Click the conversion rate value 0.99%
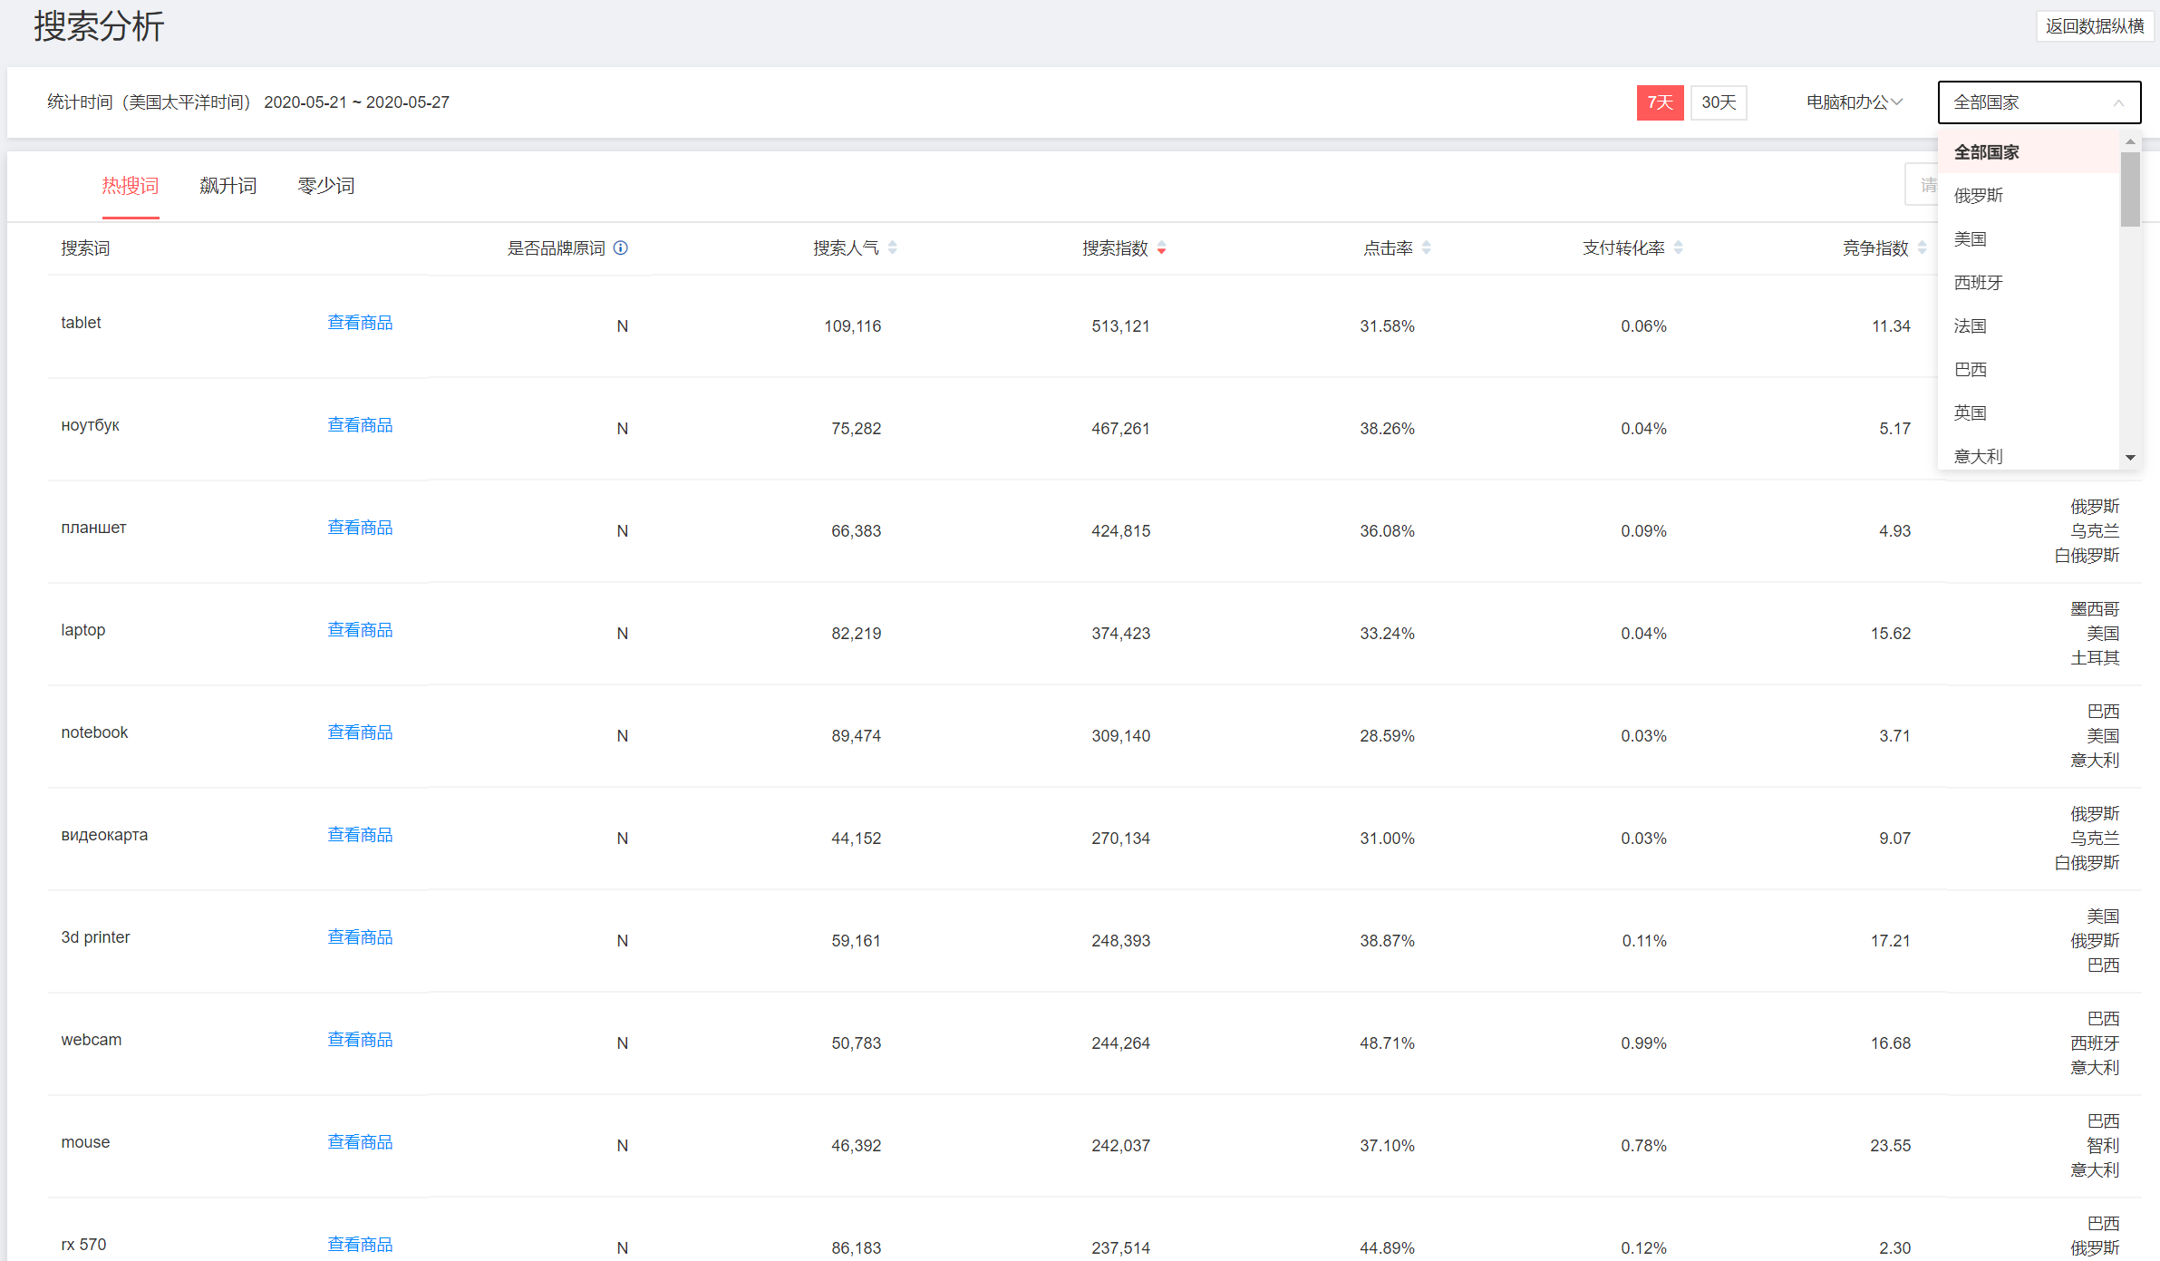The image size is (2160, 1261). 1644,1043
